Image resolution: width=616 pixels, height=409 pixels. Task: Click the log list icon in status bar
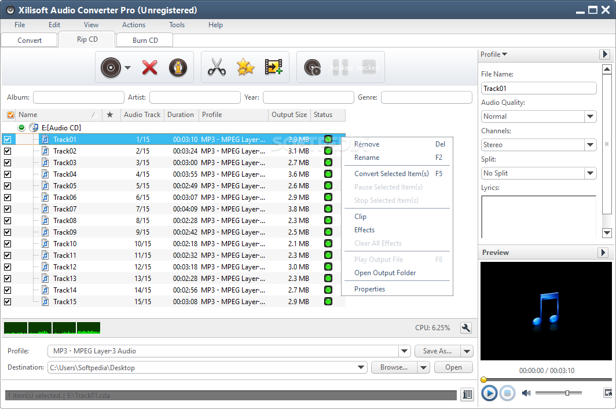(x=467, y=395)
